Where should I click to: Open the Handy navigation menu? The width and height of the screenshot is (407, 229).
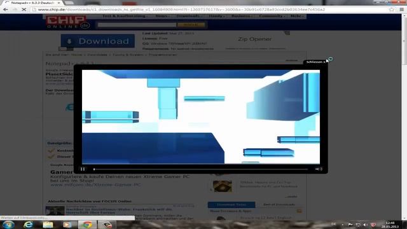click(216, 16)
